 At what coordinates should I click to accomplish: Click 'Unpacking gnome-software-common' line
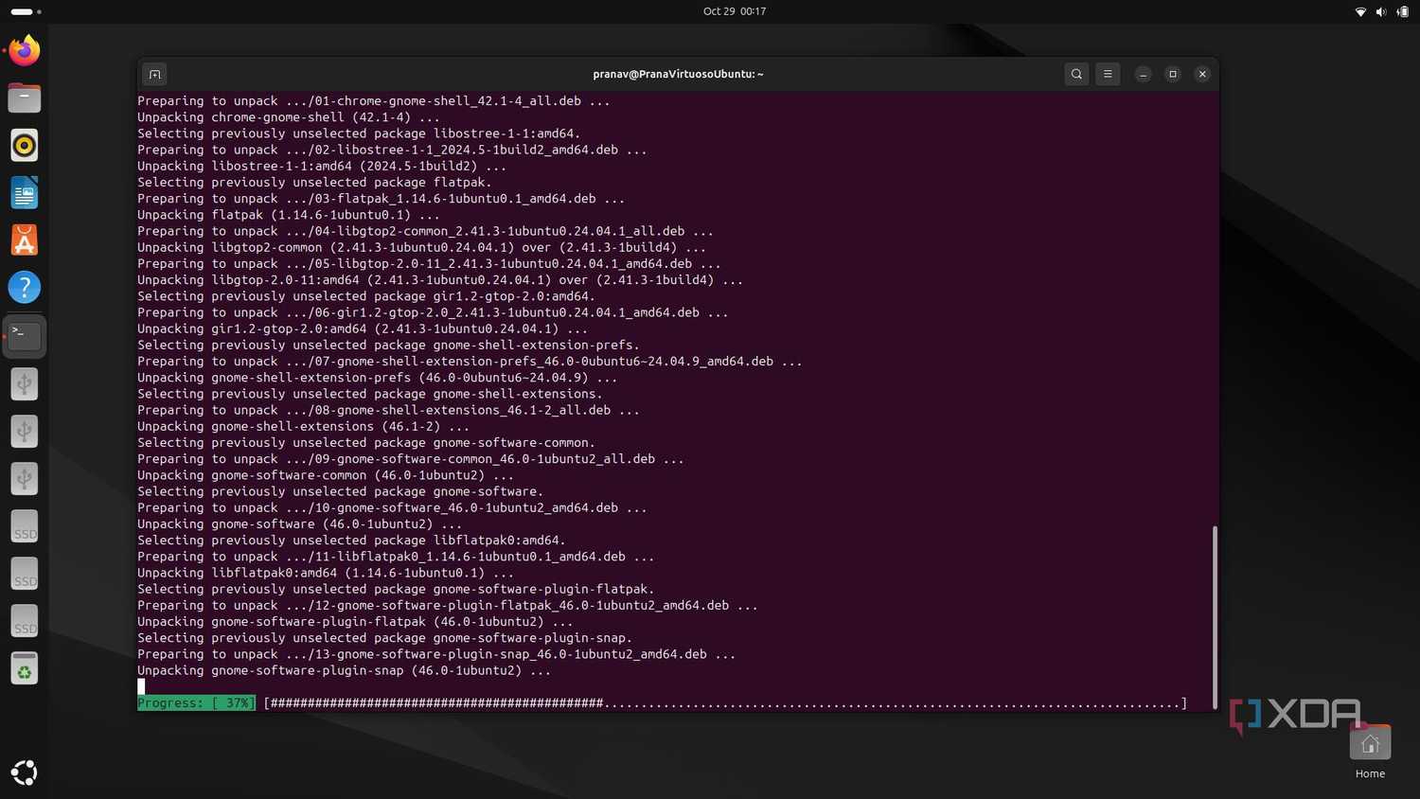point(326,475)
